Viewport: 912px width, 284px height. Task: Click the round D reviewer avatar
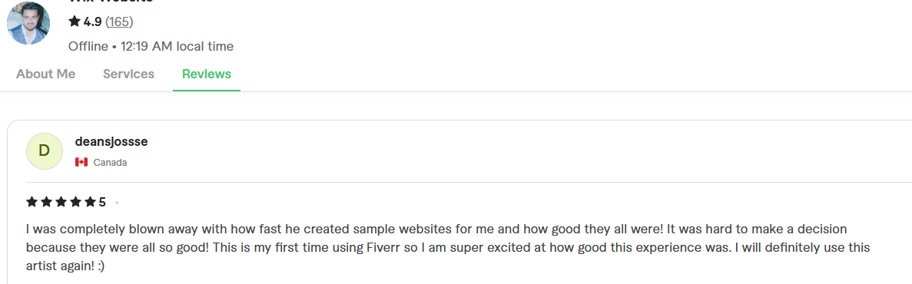pyautogui.click(x=45, y=151)
